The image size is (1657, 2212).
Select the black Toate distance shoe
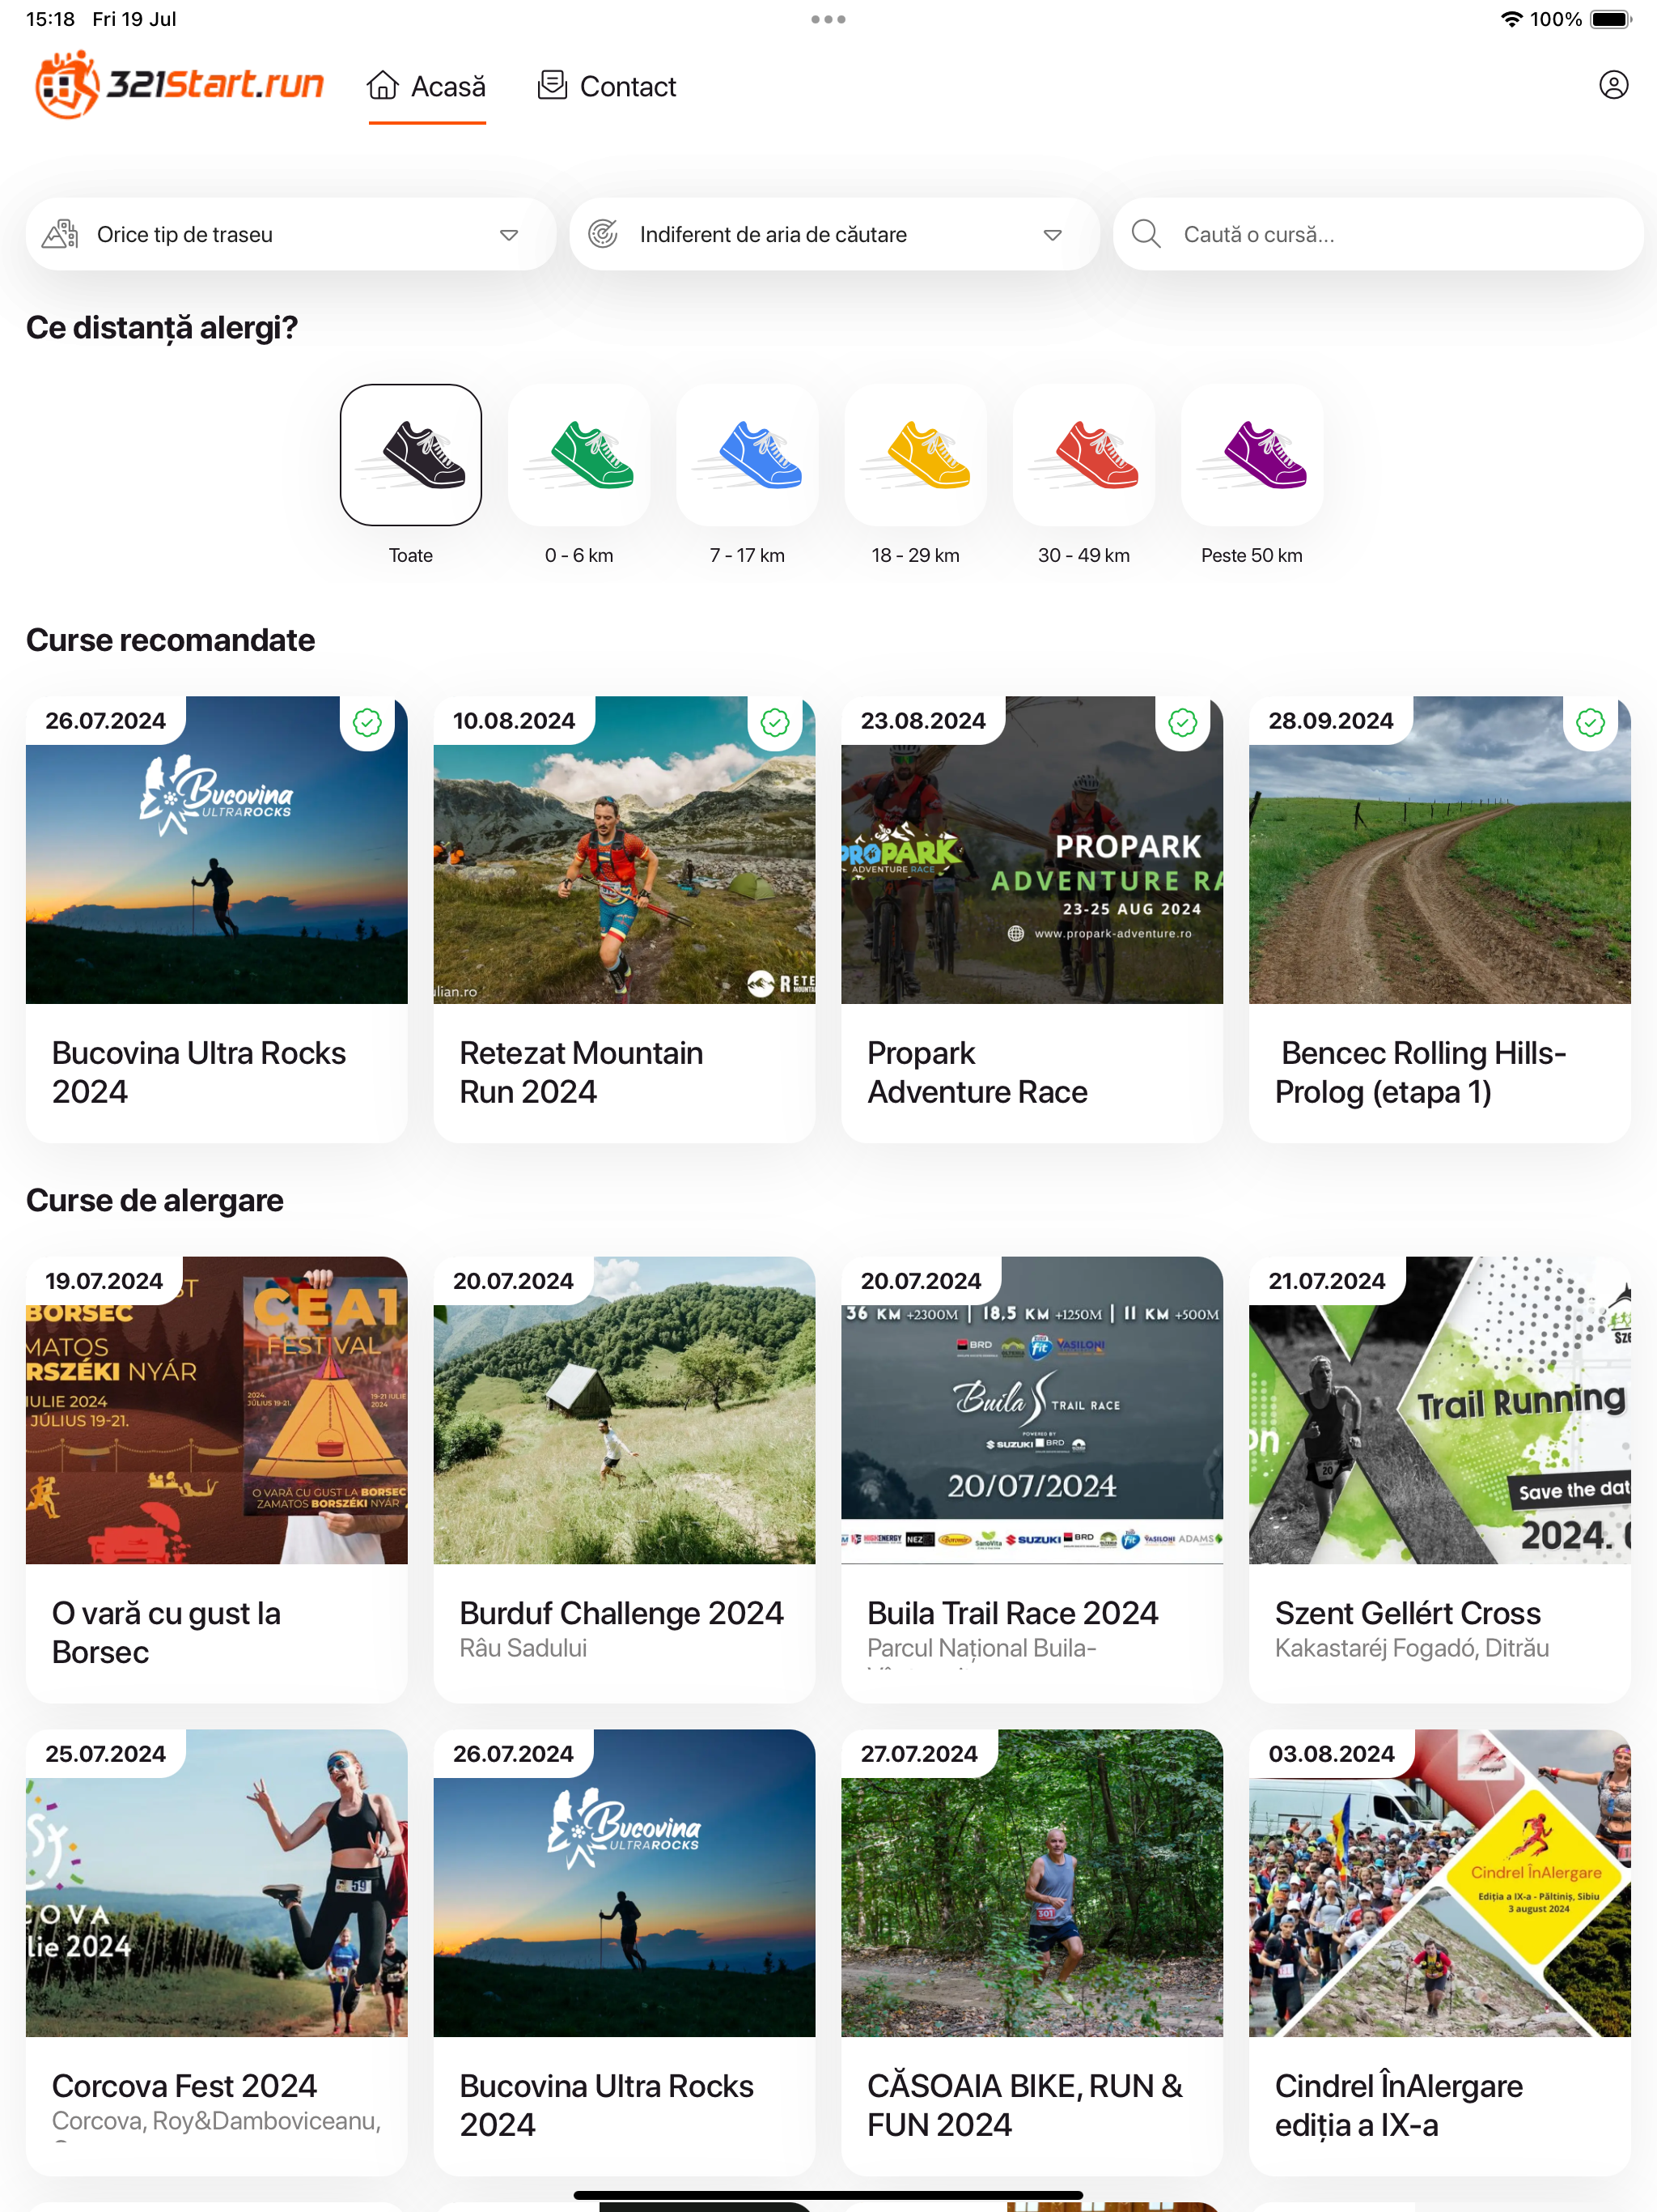click(x=411, y=455)
